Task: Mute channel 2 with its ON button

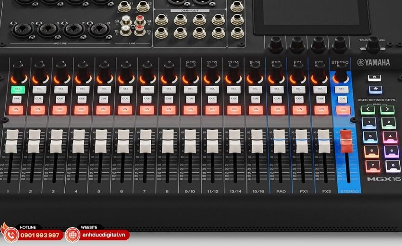Action: pos(38,110)
